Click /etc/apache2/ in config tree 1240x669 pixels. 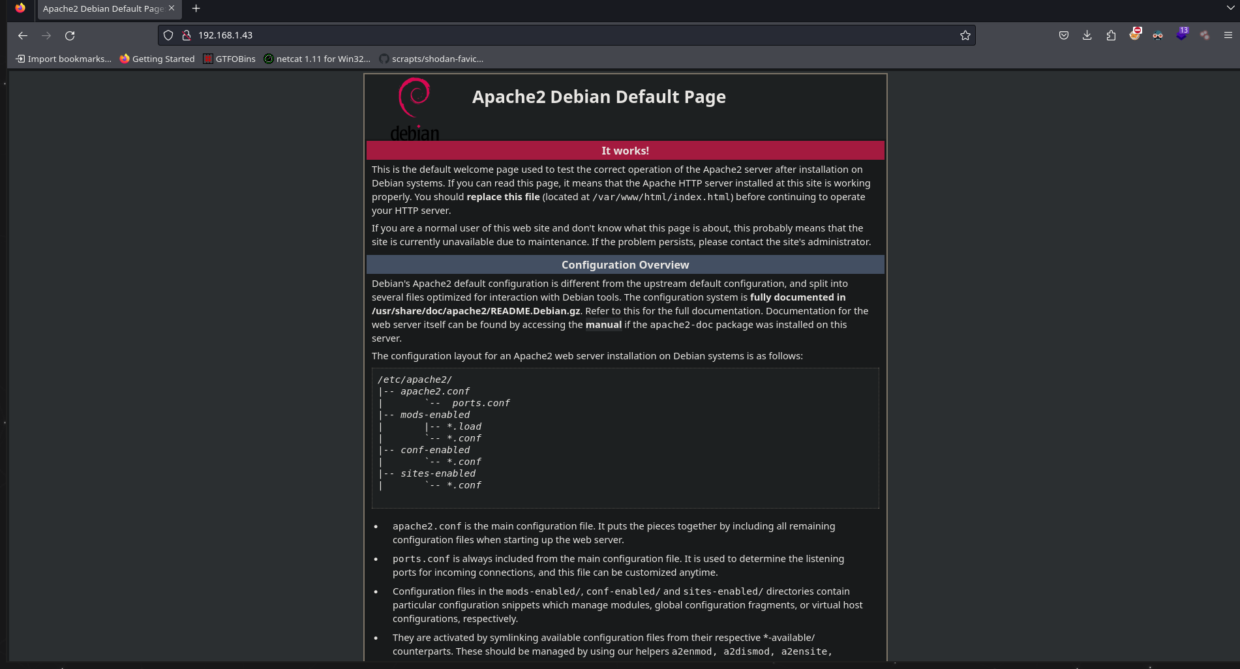pyautogui.click(x=414, y=379)
